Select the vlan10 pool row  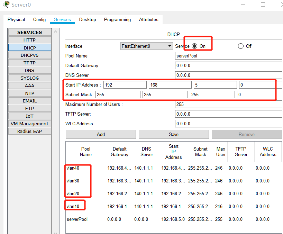pos(73,206)
